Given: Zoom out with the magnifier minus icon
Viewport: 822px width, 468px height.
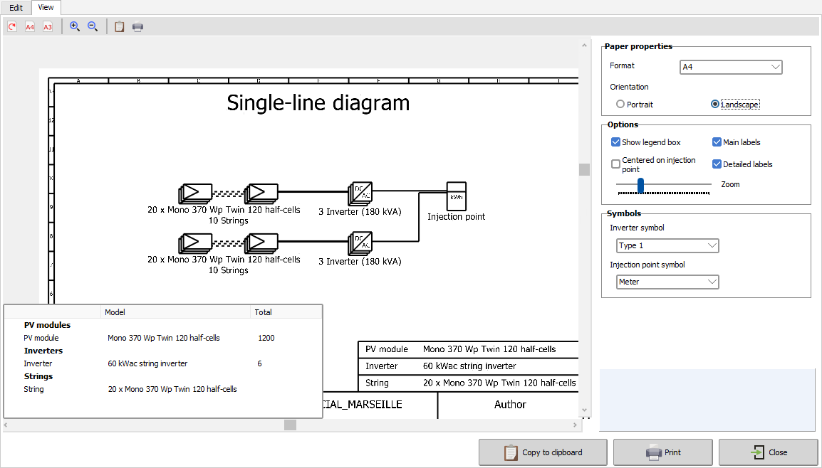Looking at the screenshot, I should pyautogui.click(x=93, y=27).
